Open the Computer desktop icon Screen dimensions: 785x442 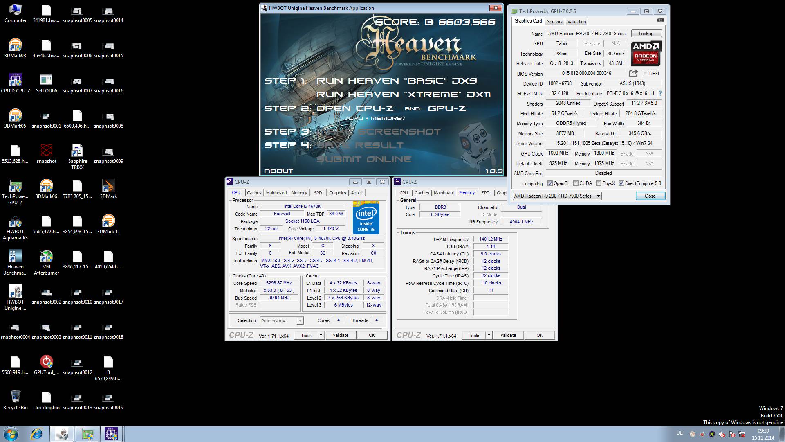[16, 13]
